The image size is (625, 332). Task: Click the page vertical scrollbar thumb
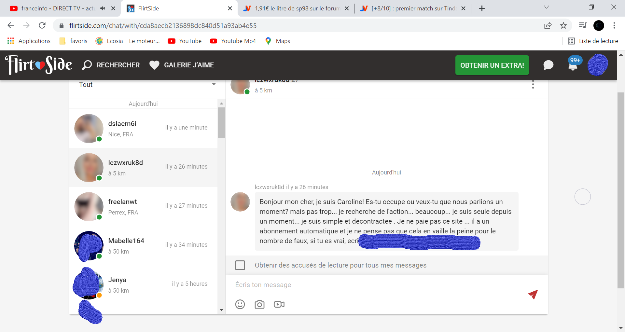tap(621, 190)
